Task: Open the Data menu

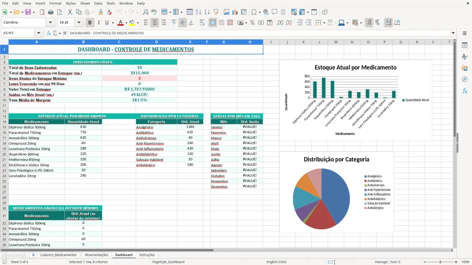Action: pos(98,3)
